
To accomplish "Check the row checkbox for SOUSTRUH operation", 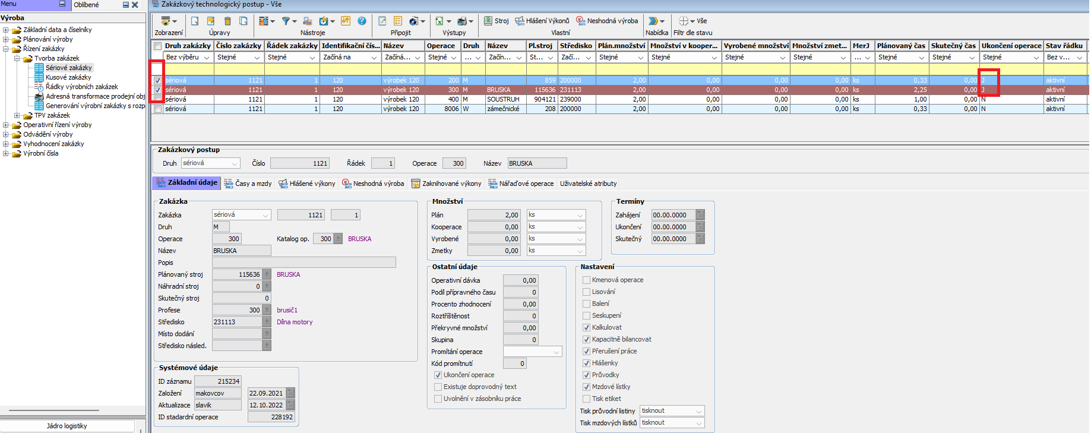I will [x=157, y=100].
